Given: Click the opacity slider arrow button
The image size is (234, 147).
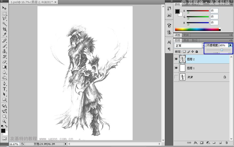Looking at the screenshot, I should (230, 46).
